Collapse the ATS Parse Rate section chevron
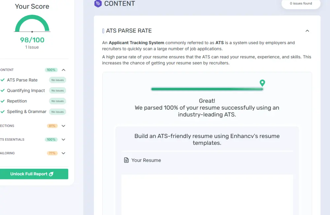This screenshot has height=215, width=330. 307,31
